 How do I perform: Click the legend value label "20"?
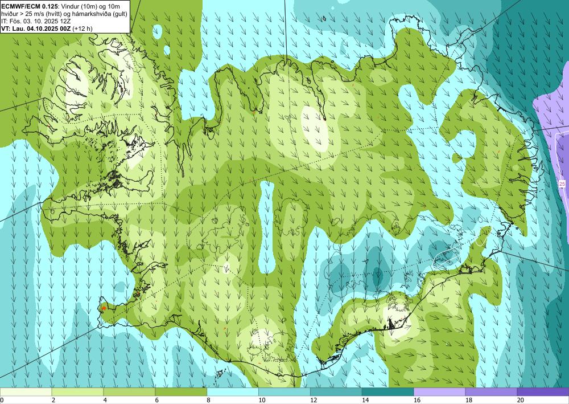(521, 401)
